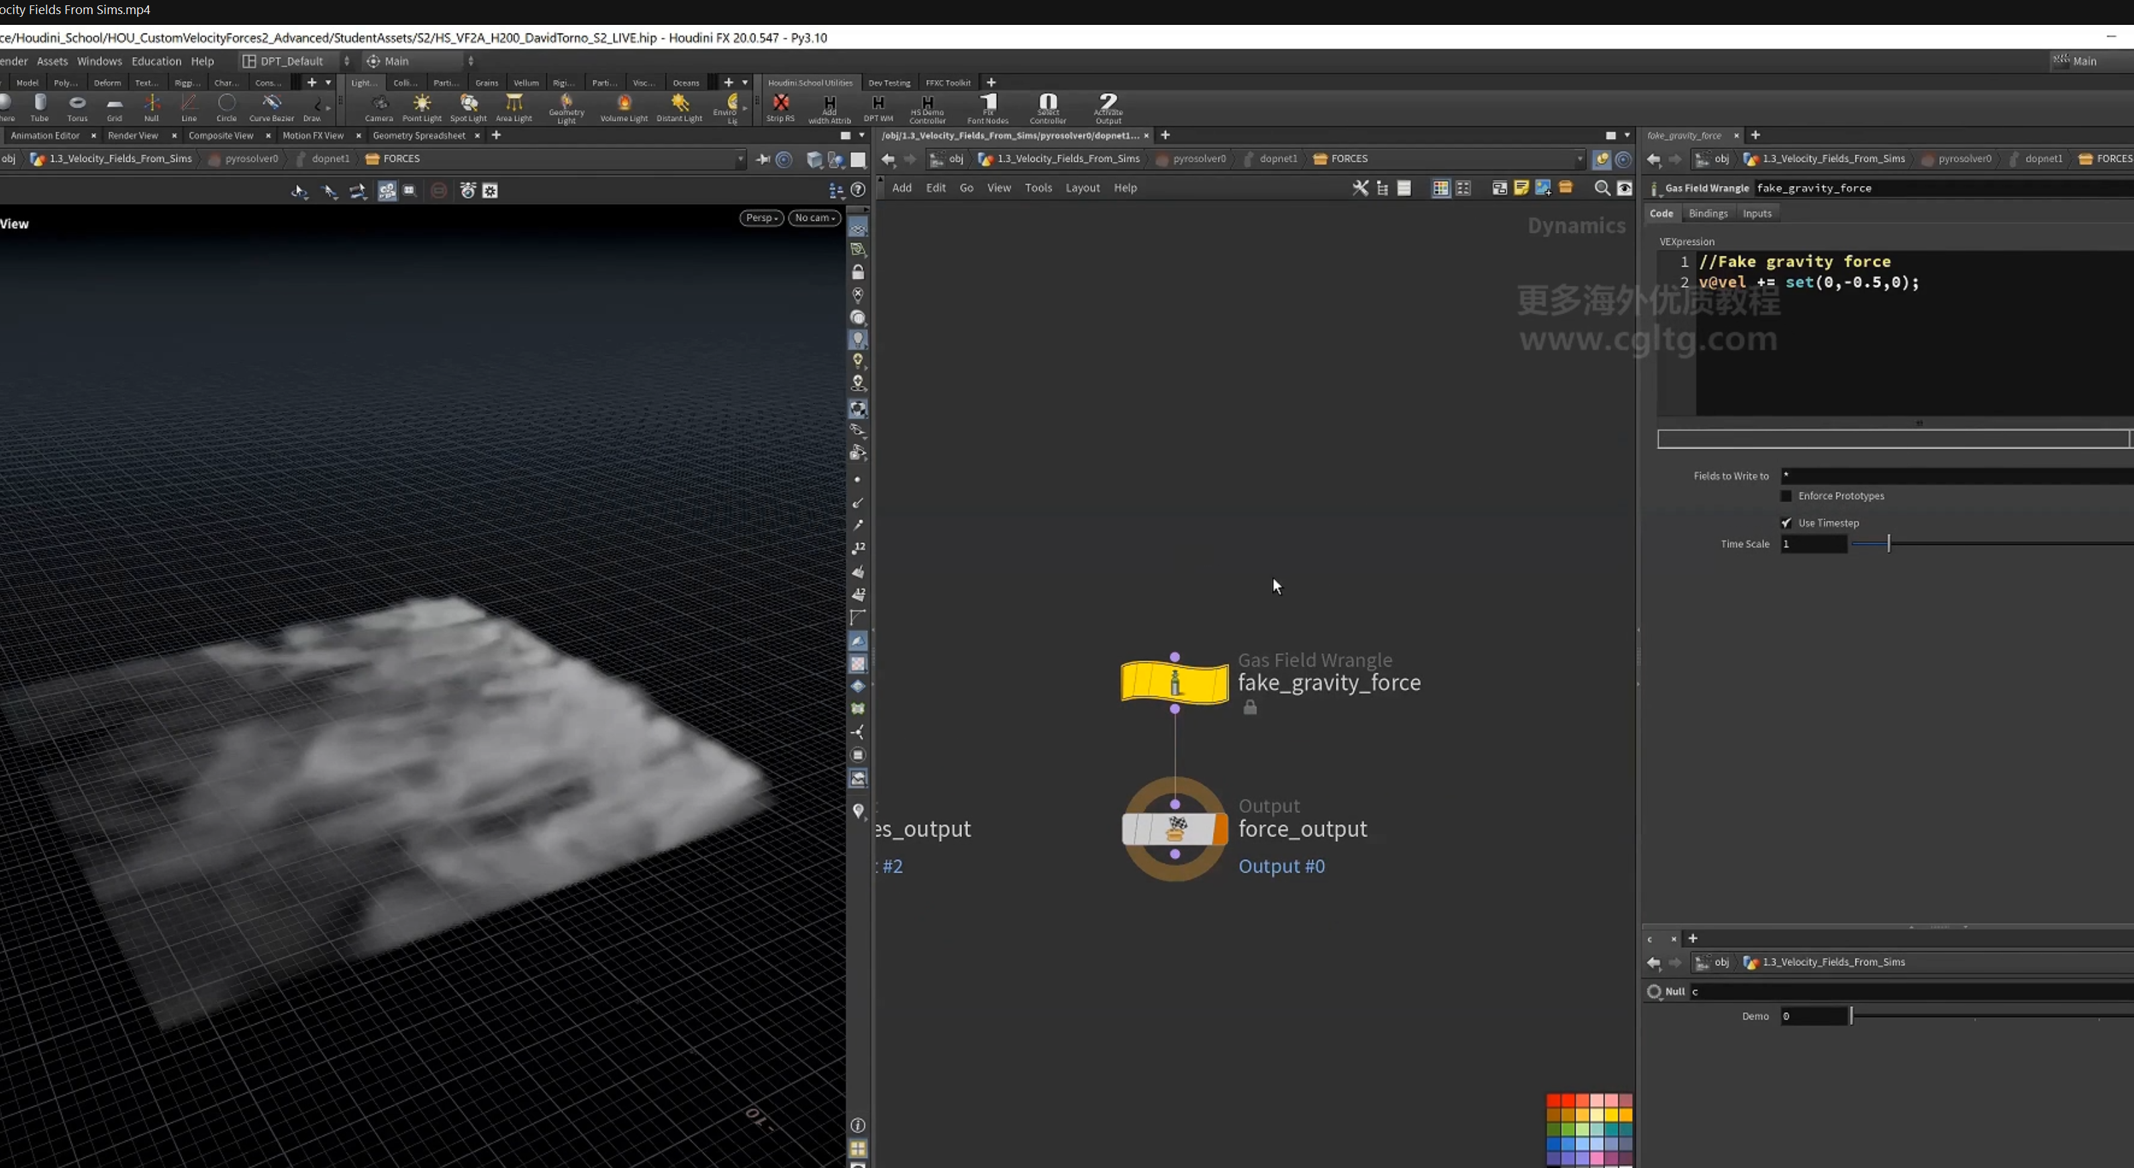Click the Output #0 link label
The width and height of the screenshot is (2134, 1168).
[1281, 866]
